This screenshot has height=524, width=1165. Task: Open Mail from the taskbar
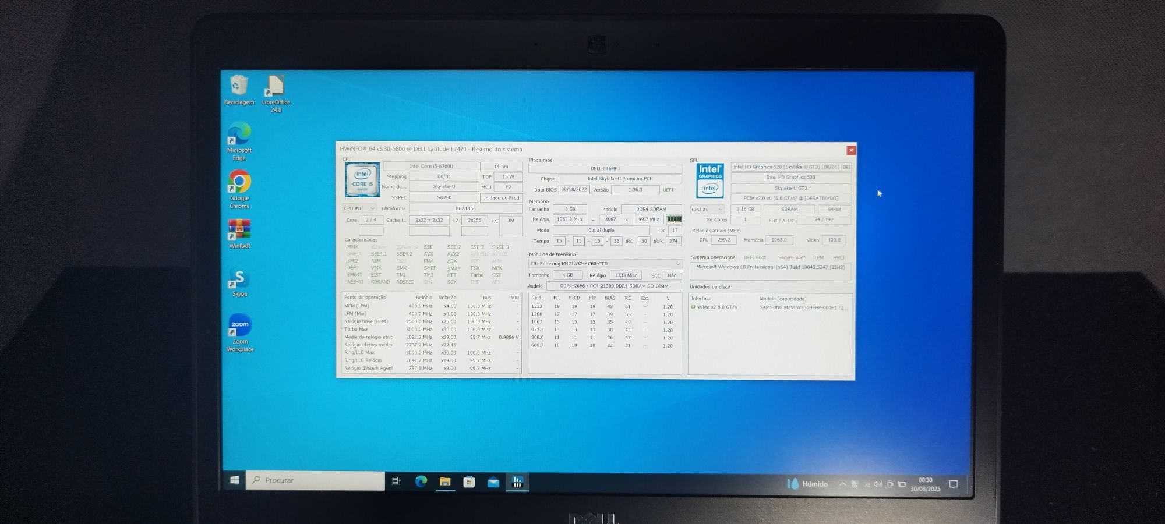493,482
